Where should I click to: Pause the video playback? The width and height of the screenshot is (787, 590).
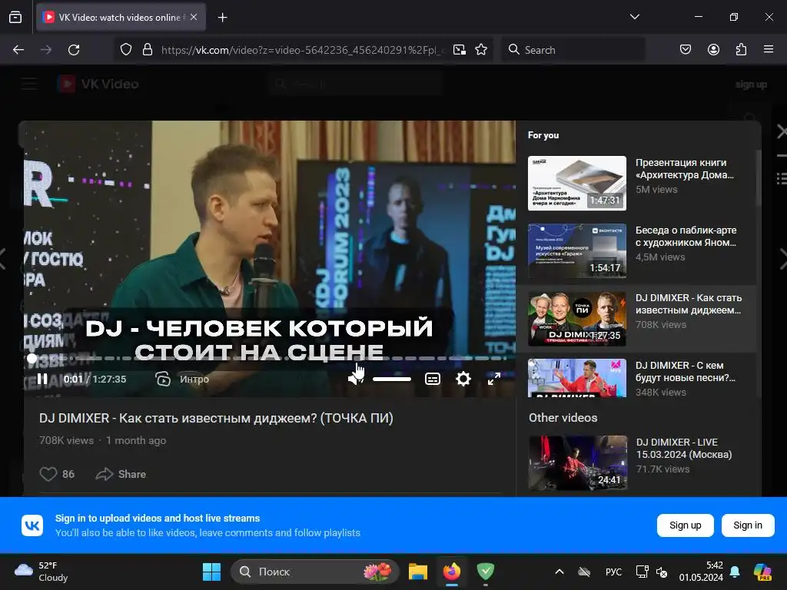coord(43,379)
